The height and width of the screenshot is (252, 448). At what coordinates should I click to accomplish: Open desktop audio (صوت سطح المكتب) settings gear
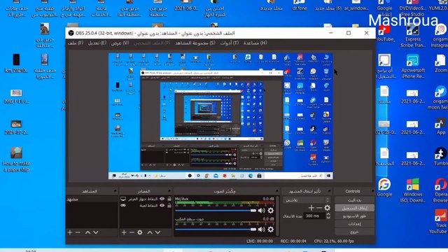[271, 229]
